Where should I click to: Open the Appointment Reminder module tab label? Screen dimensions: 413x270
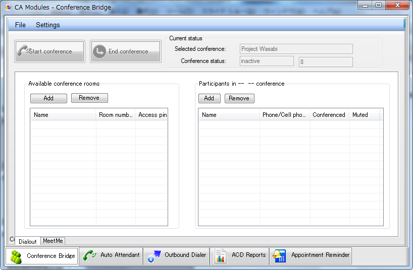point(320,255)
